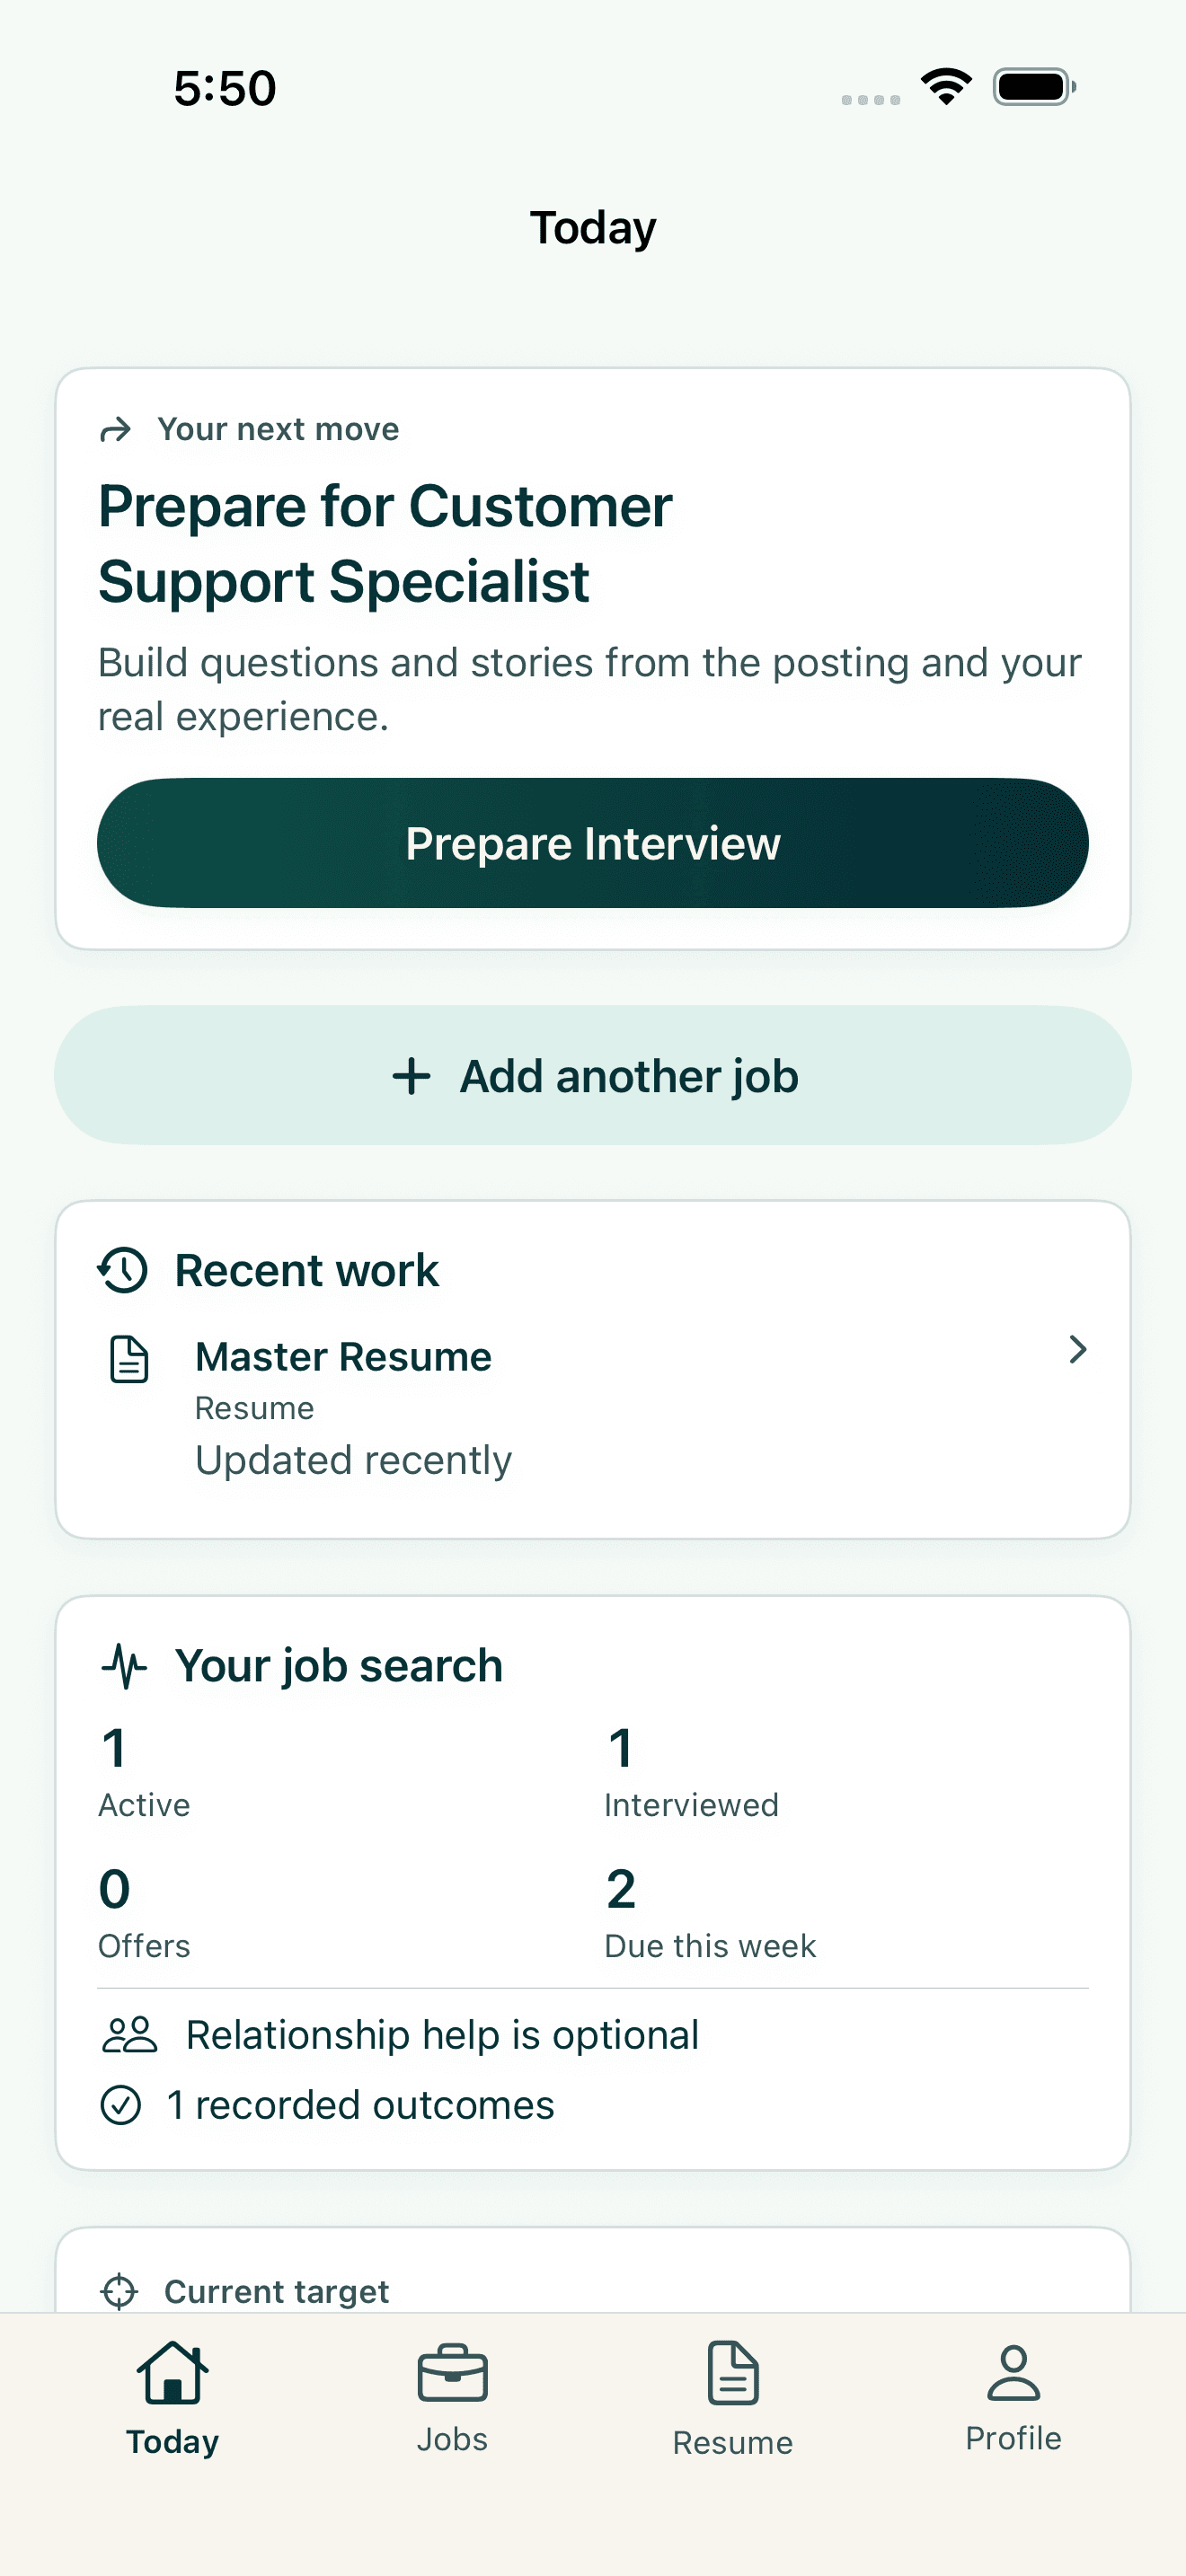The image size is (1186, 2576).
Task: Tap the Wi-Fi status icon
Action: (947, 86)
